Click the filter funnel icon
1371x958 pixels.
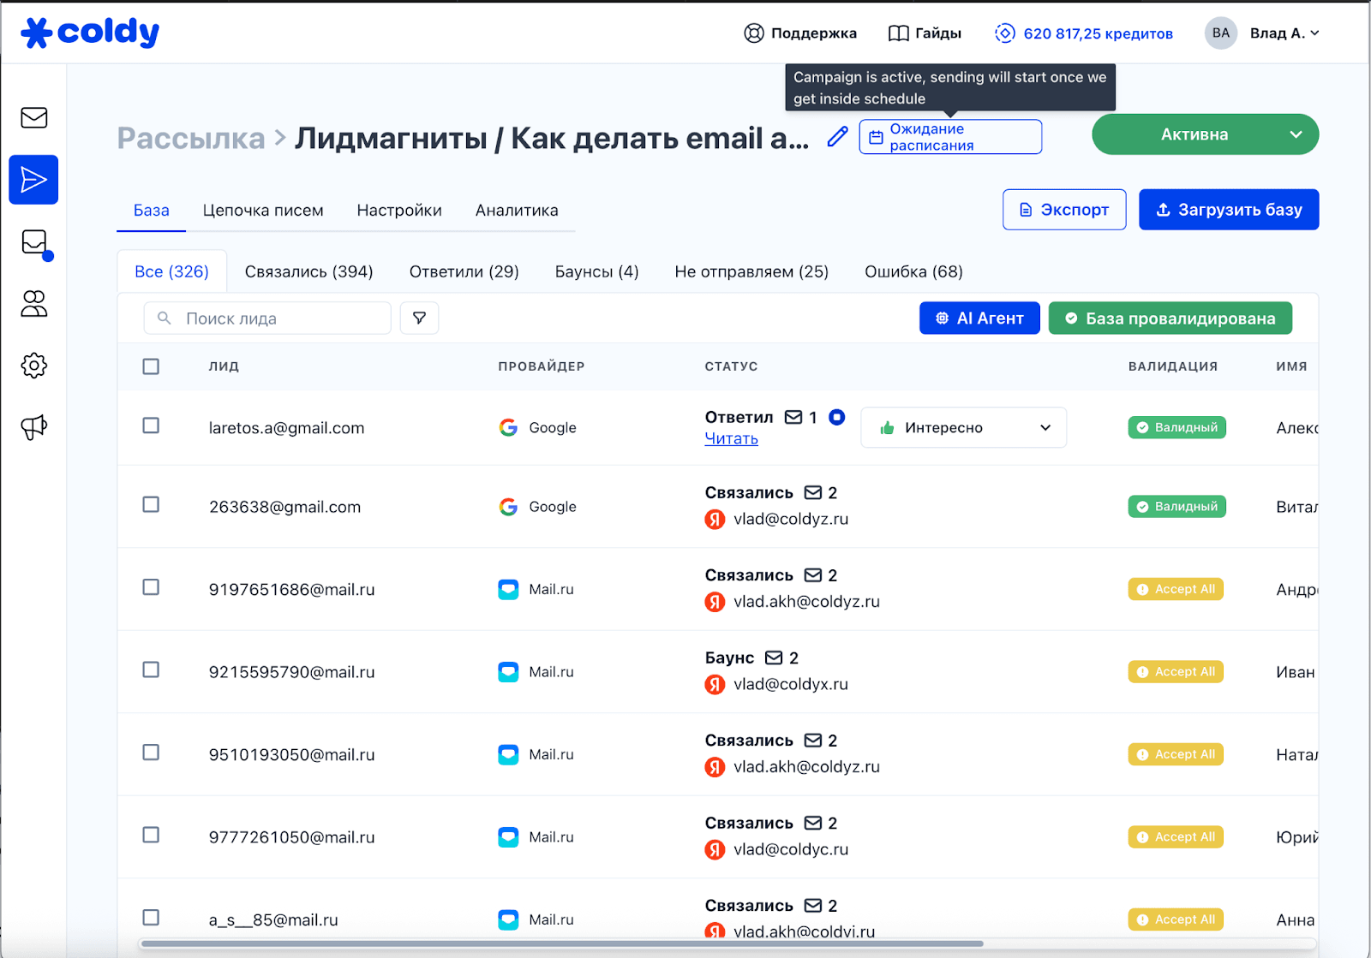[419, 318]
